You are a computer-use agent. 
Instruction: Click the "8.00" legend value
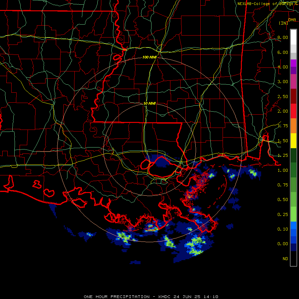tap(283, 37)
